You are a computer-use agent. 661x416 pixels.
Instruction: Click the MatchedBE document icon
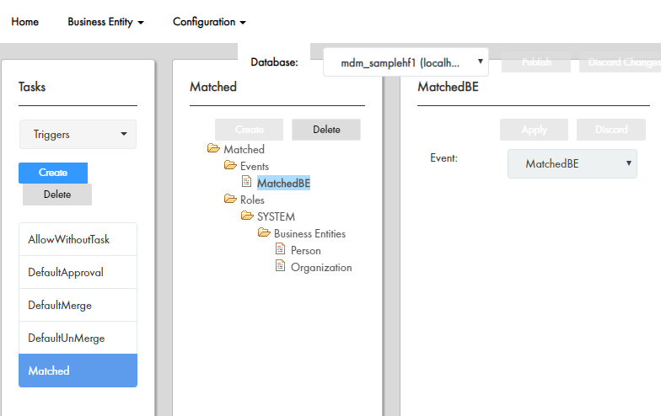coord(246,182)
